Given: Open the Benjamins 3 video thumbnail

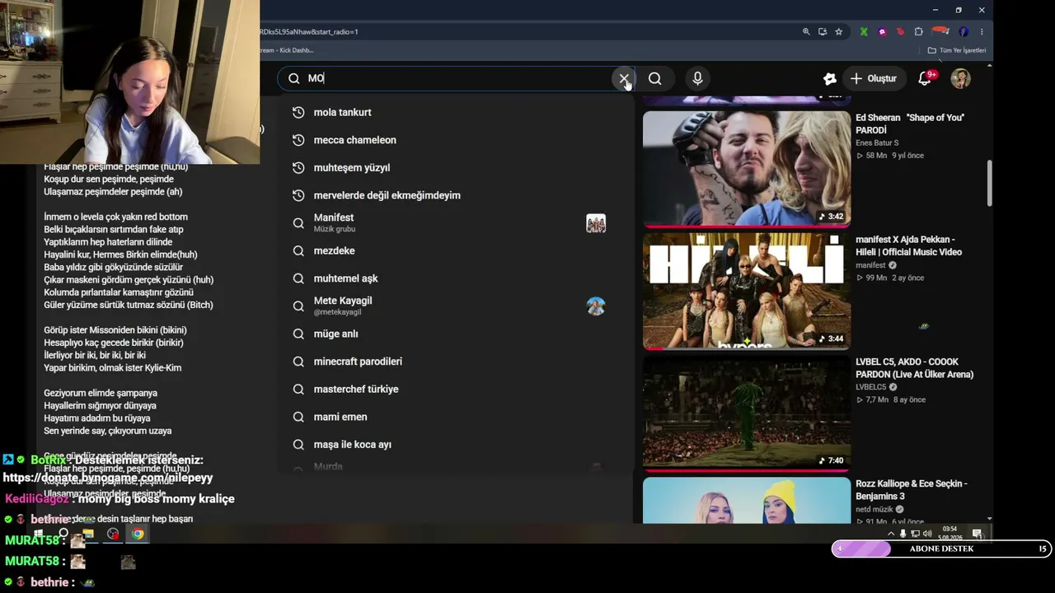Looking at the screenshot, I should tap(747, 500).
